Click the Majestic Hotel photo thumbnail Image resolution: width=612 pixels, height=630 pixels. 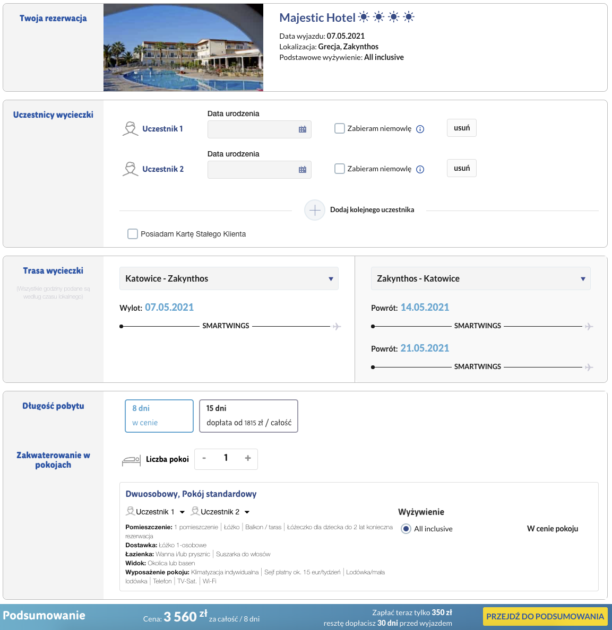(x=183, y=48)
